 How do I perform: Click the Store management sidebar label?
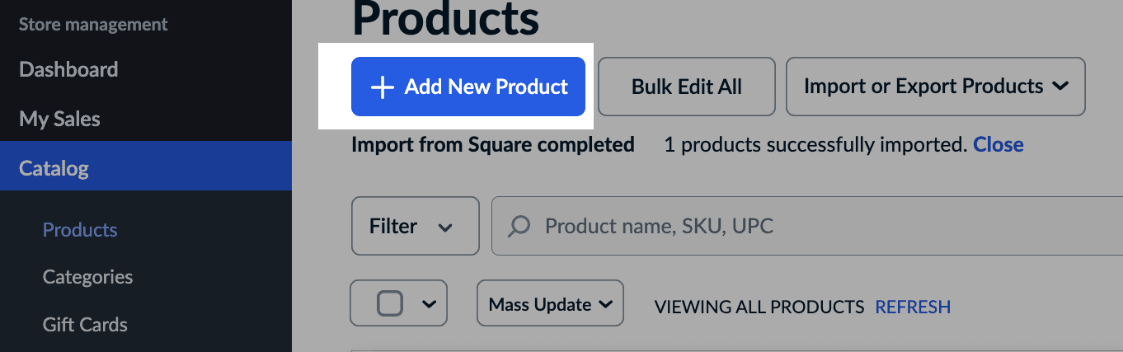click(x=93, y=25)
